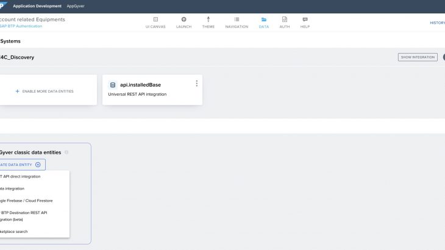The image size is (445, 250).
Task: Choose Google Firebase / Cloud Firestore option
Action: [x=26, y=201]
